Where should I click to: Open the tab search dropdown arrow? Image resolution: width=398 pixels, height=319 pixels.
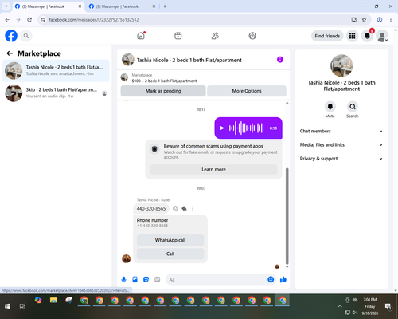click(6, 6)
